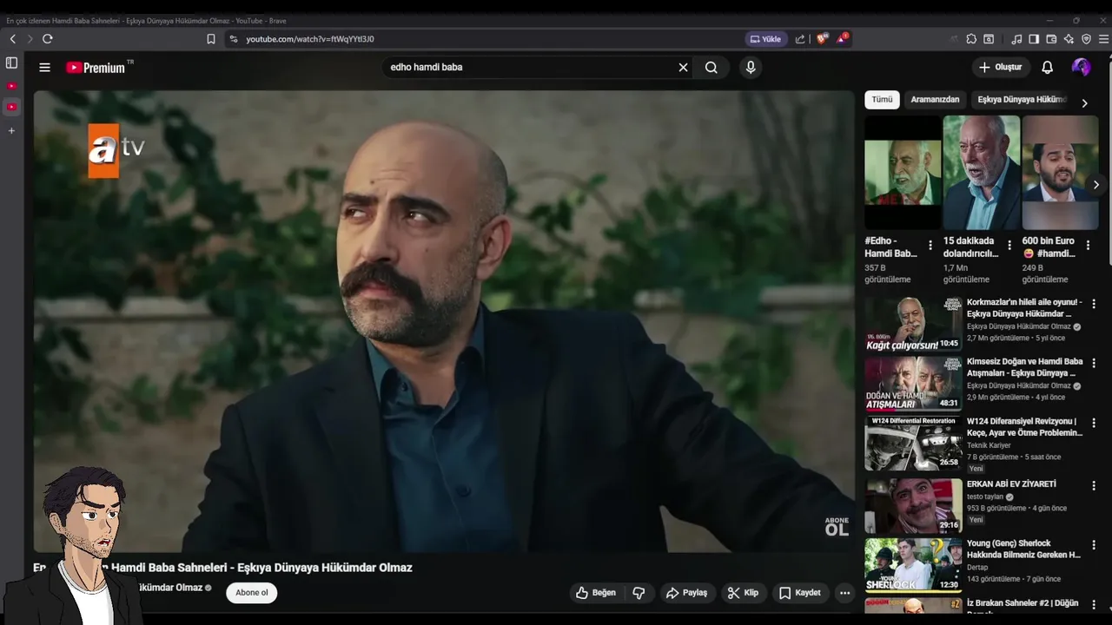This screenshot has height=625, width=1112.
Task: Open the 600 bin Euro short thumbnail
Action: pos(1060,172)
